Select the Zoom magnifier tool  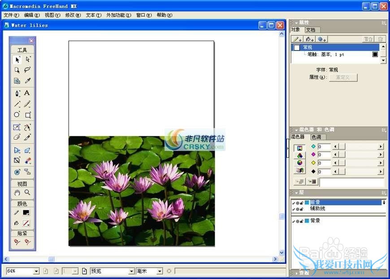pyautogui.click(x=27, y=193)
